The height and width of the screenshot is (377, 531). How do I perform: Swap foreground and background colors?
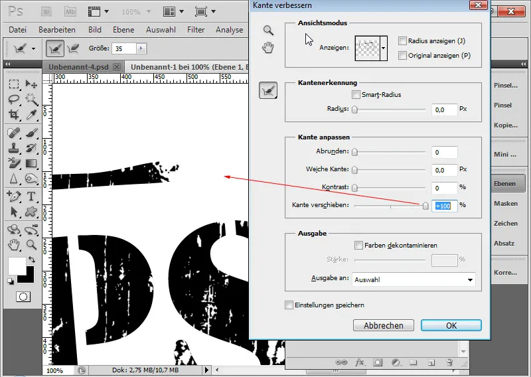click(31, 260)
